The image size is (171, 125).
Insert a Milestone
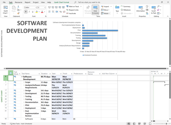pos(126,10)
